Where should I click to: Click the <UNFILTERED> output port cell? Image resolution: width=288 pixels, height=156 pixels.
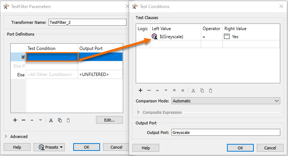coord(100,75)
